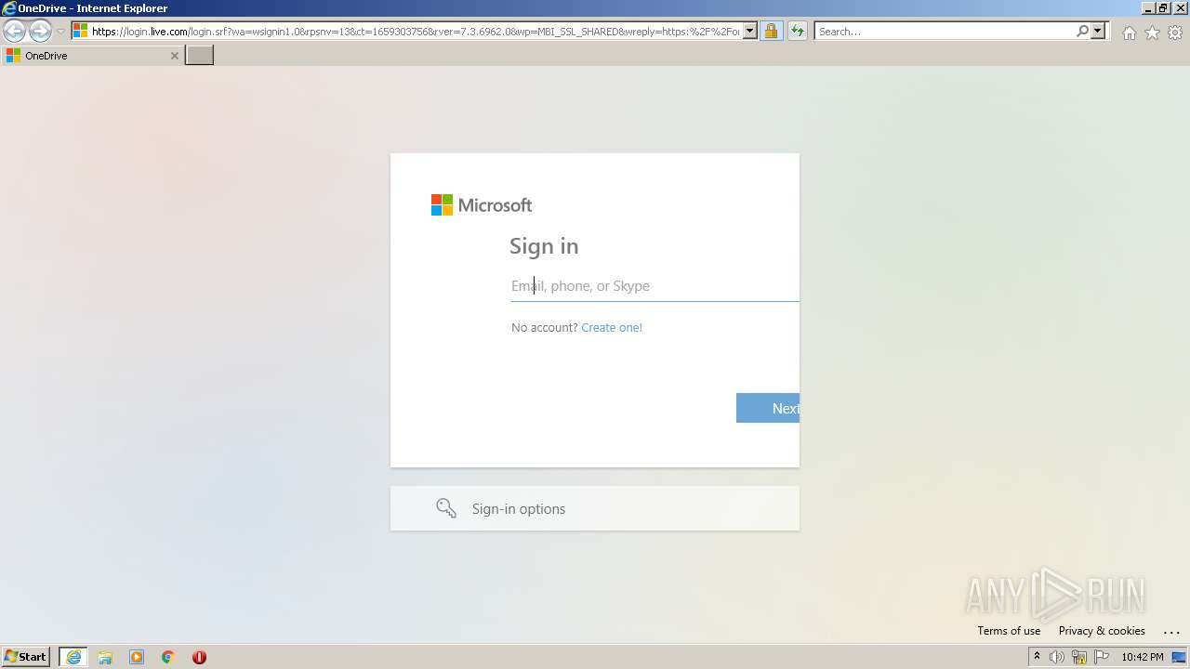Click the Microsoft logo

pyautogui.click(x=482, y=205)
